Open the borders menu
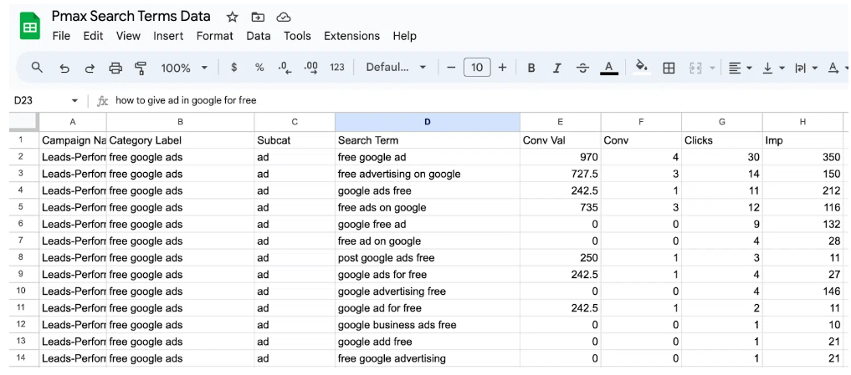This screenshot has height=375, width=851. (x=669, y=68)
